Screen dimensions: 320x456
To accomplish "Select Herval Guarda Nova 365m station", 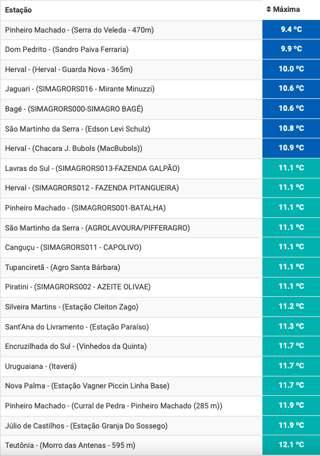I will coord(69,70).
